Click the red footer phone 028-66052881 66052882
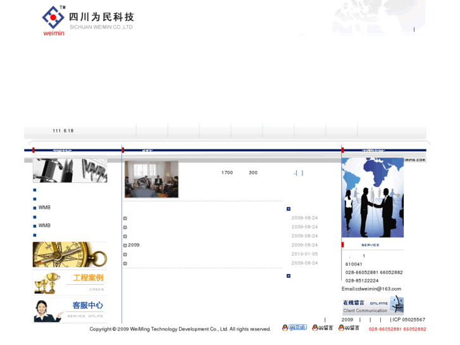Viewport: 460px width, 345px height. tap(397, 329)
